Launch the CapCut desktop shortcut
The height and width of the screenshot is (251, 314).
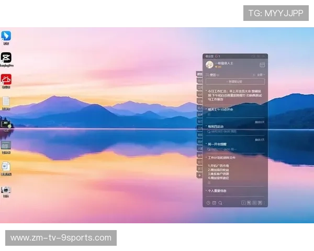(x=6, y=58)
